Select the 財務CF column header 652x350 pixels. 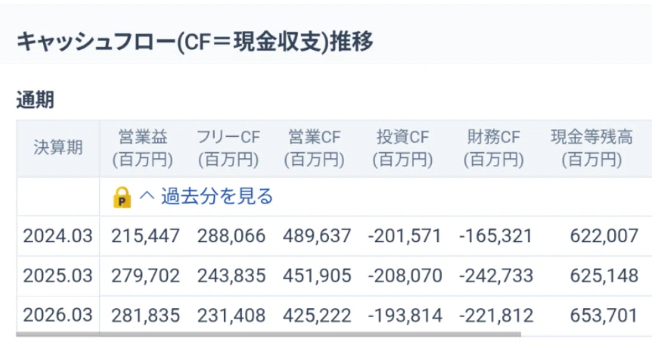494,148
